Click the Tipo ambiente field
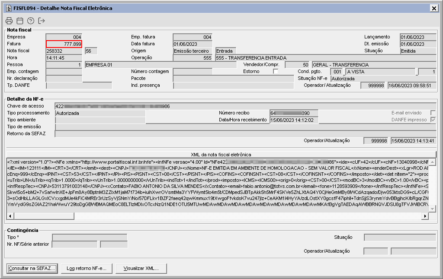This screenshot has height=279, width=443. 100,120
